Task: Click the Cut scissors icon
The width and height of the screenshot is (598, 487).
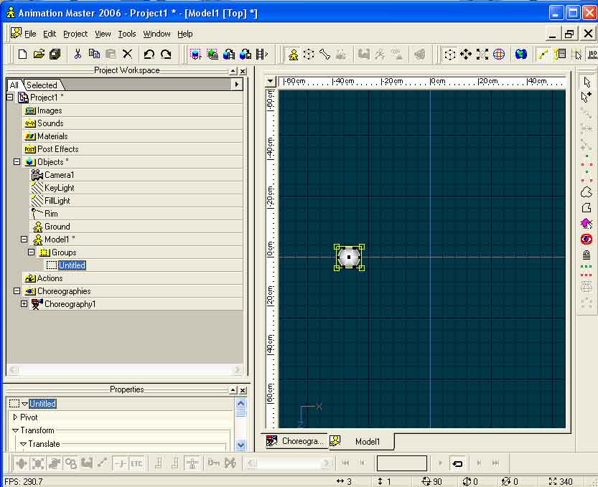Action: 78,54
